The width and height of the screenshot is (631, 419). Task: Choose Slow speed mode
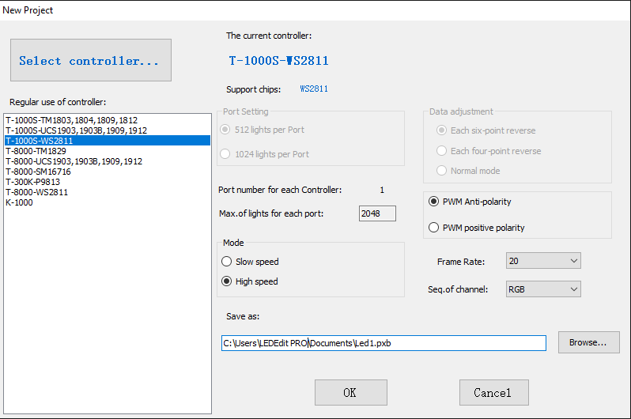point(227,262)
